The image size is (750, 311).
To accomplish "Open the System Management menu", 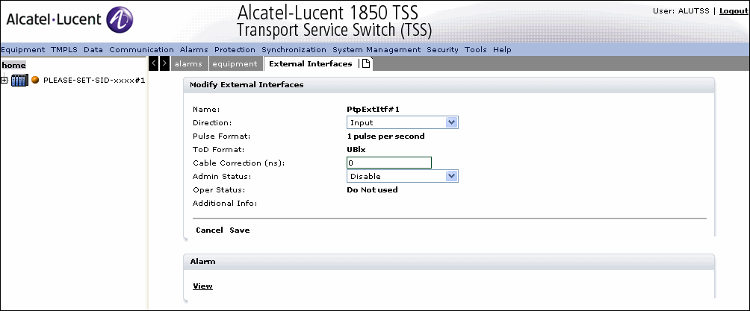I will coord(376,50).
